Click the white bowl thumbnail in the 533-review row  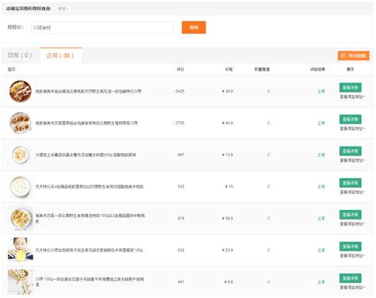point(21,186)
